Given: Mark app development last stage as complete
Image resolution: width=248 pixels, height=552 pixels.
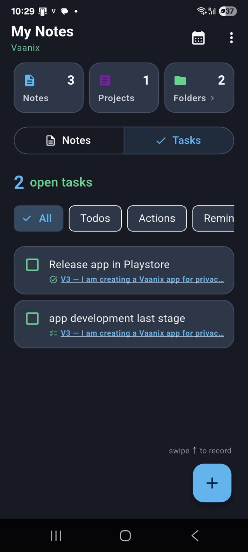Looking at the screenshot, I should 32,318.
